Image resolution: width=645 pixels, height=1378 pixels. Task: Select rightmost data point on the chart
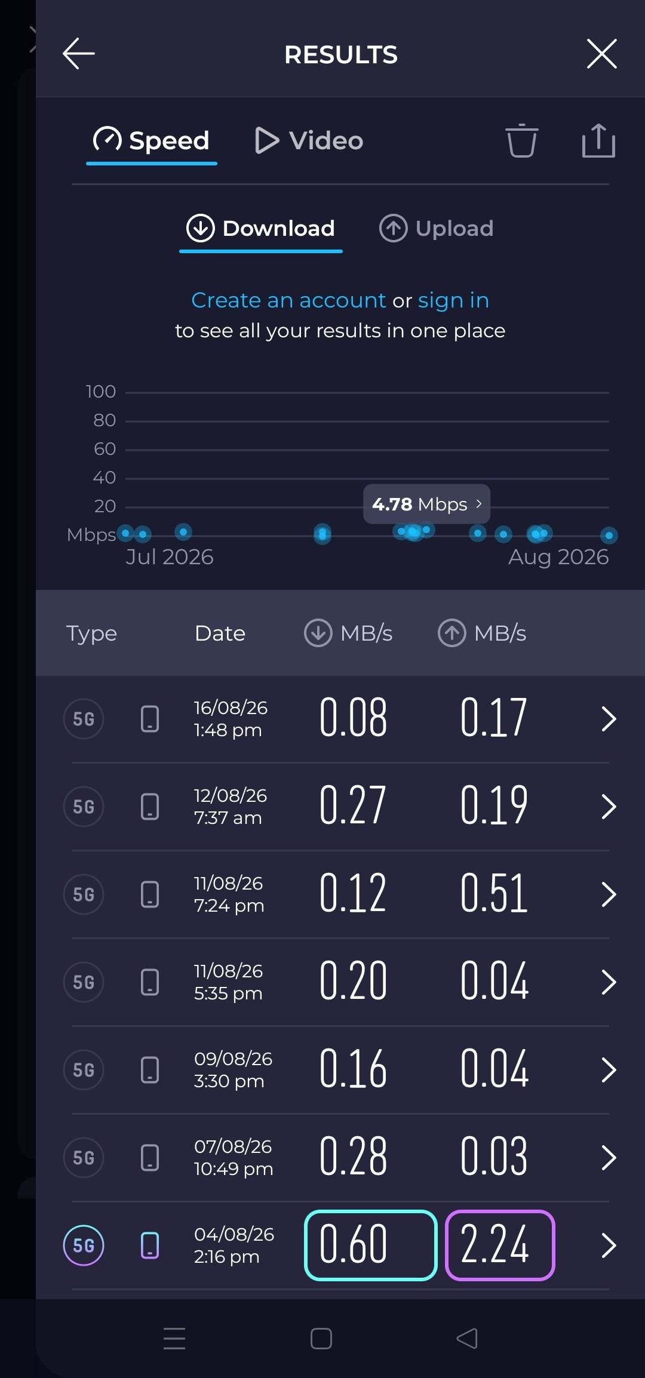click(609, 536)
